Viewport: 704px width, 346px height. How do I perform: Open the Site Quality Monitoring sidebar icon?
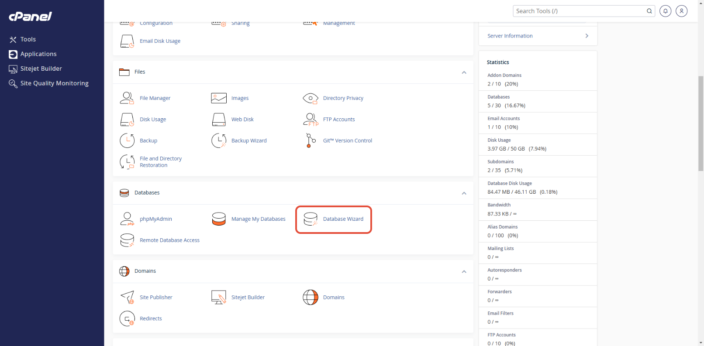(13, 83)
